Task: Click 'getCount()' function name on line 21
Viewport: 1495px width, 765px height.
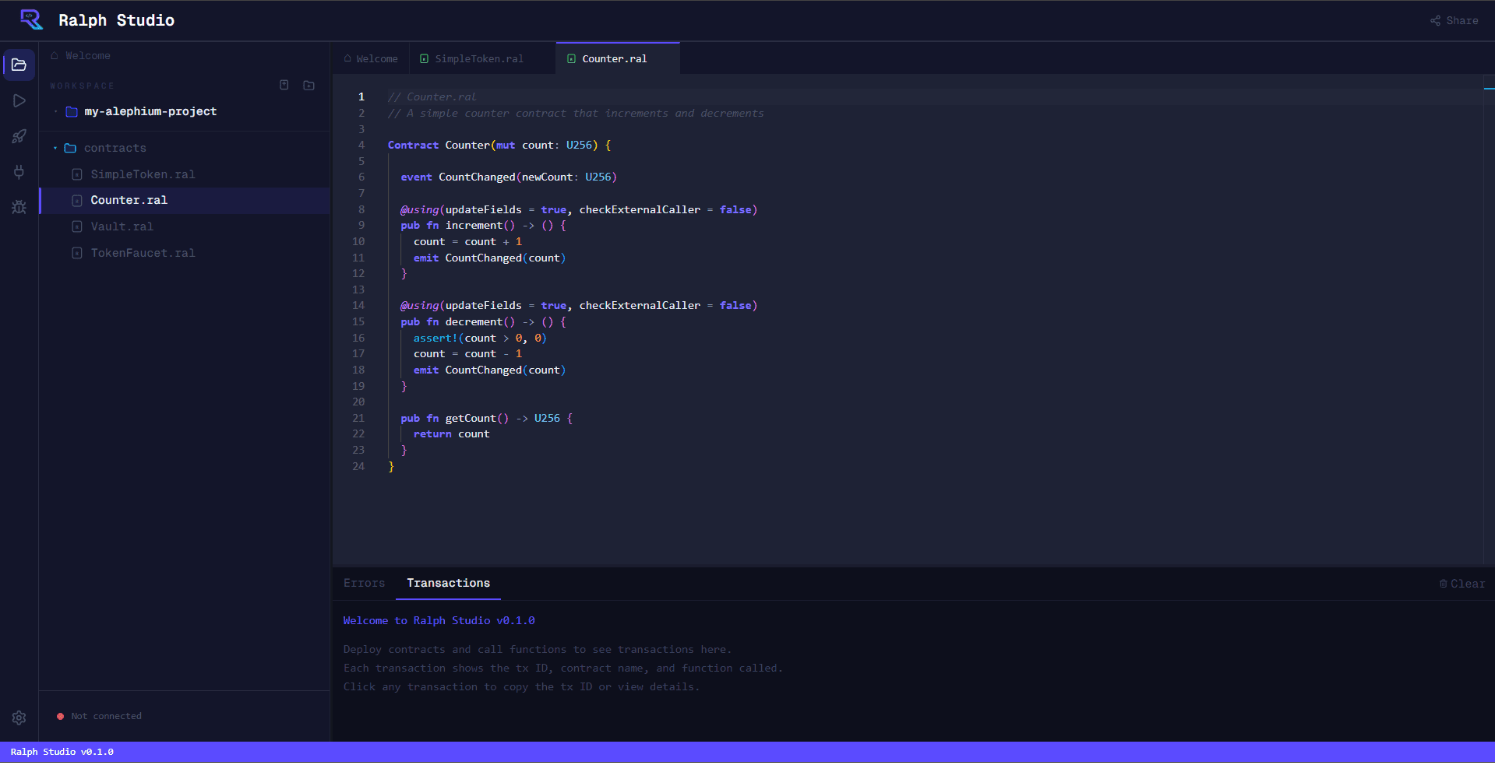Action: pos(477,418)
